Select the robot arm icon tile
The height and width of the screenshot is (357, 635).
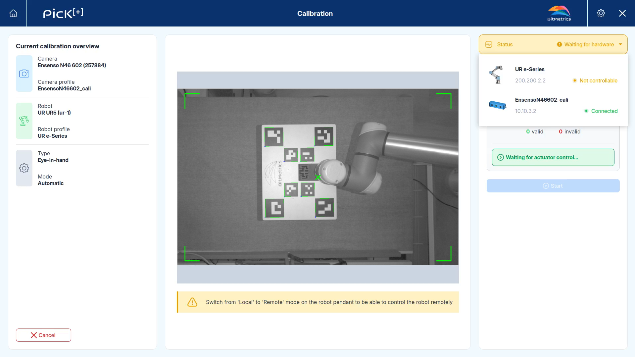[24, 121]
